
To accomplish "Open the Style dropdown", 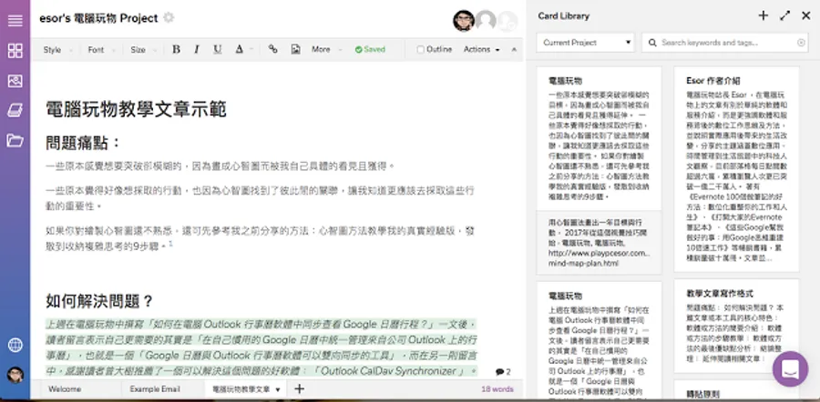I will tap(57, 50).
